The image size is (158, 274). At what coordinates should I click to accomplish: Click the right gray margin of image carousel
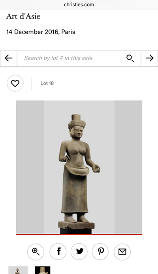pos(128,167)
